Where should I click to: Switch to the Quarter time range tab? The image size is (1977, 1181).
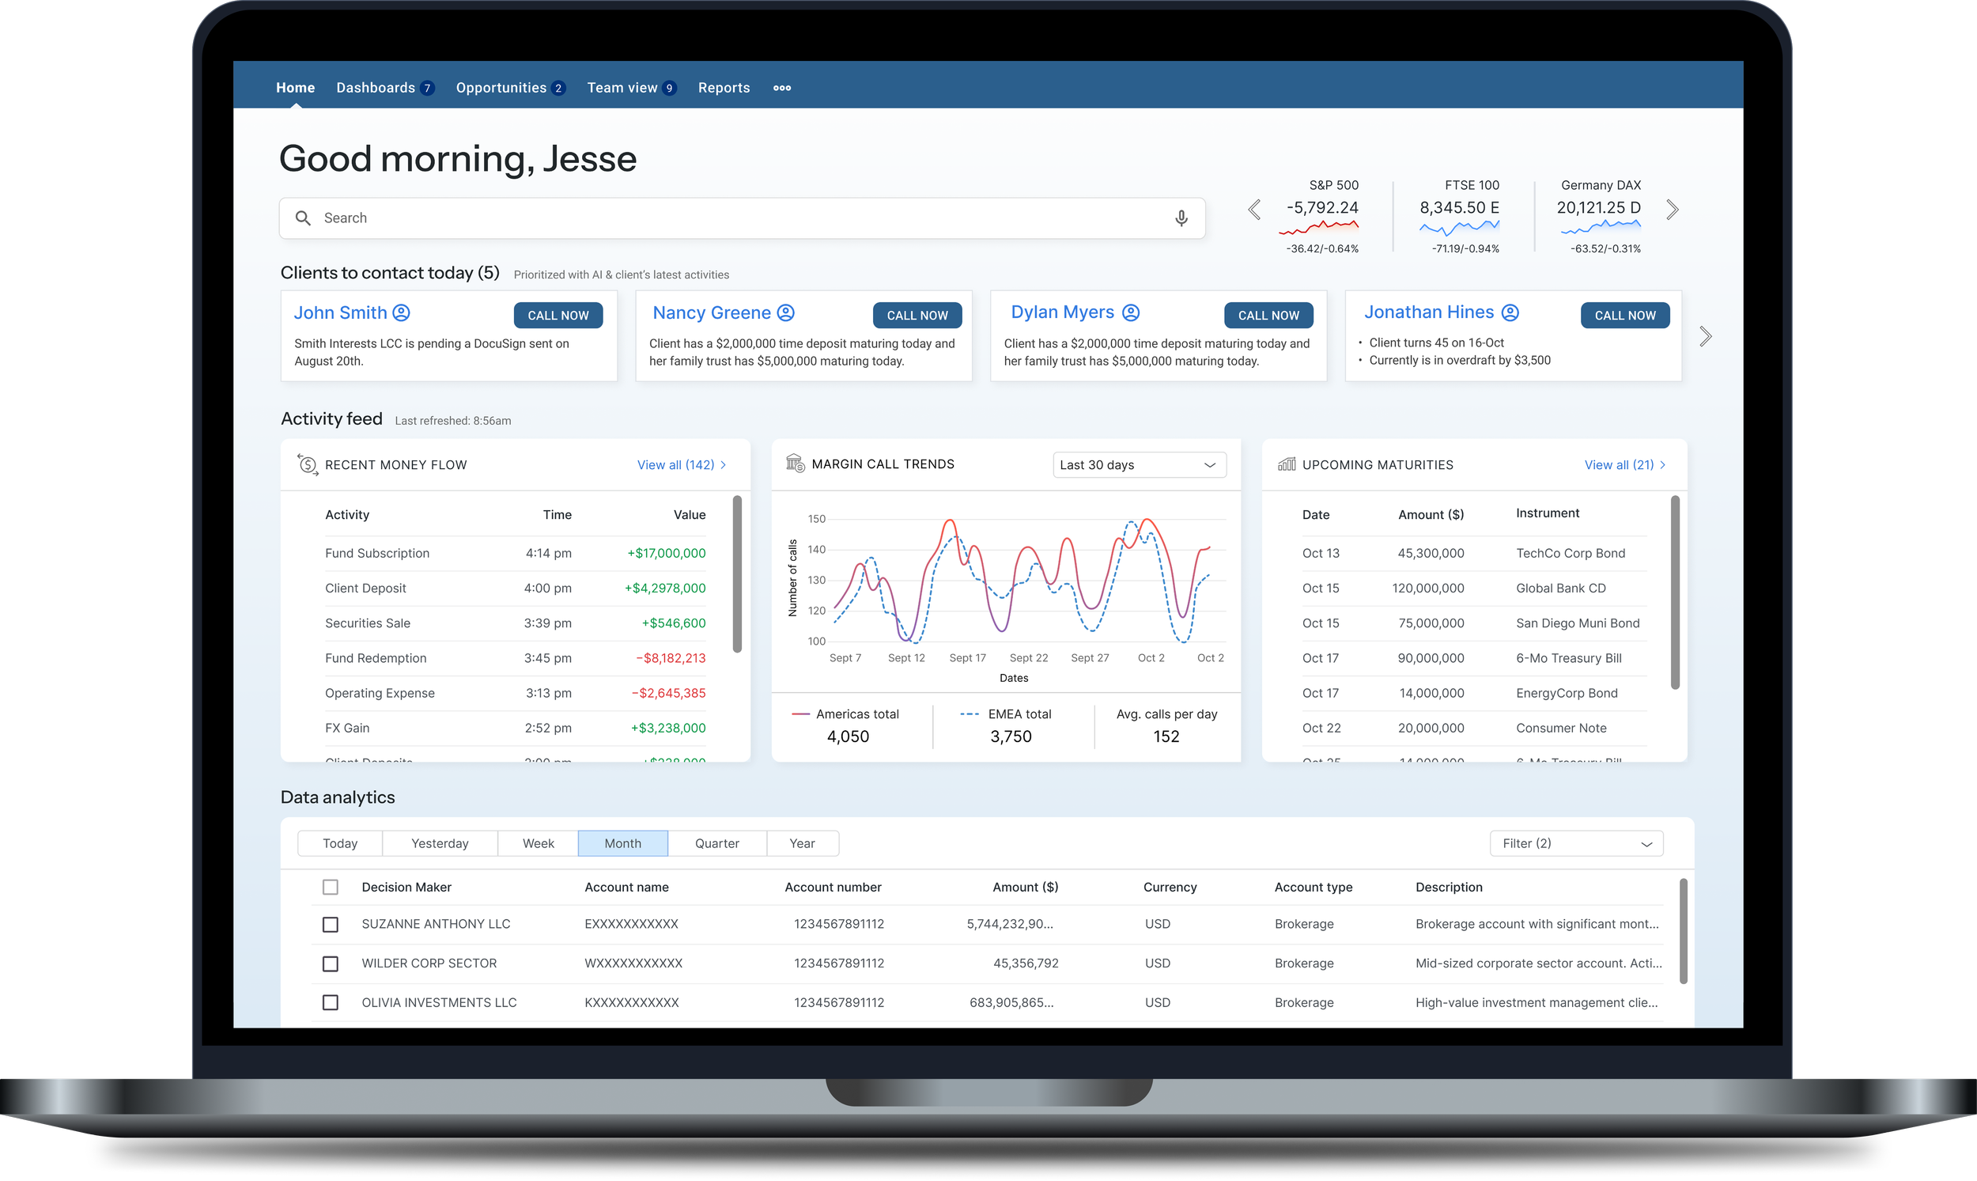point(716,843)
